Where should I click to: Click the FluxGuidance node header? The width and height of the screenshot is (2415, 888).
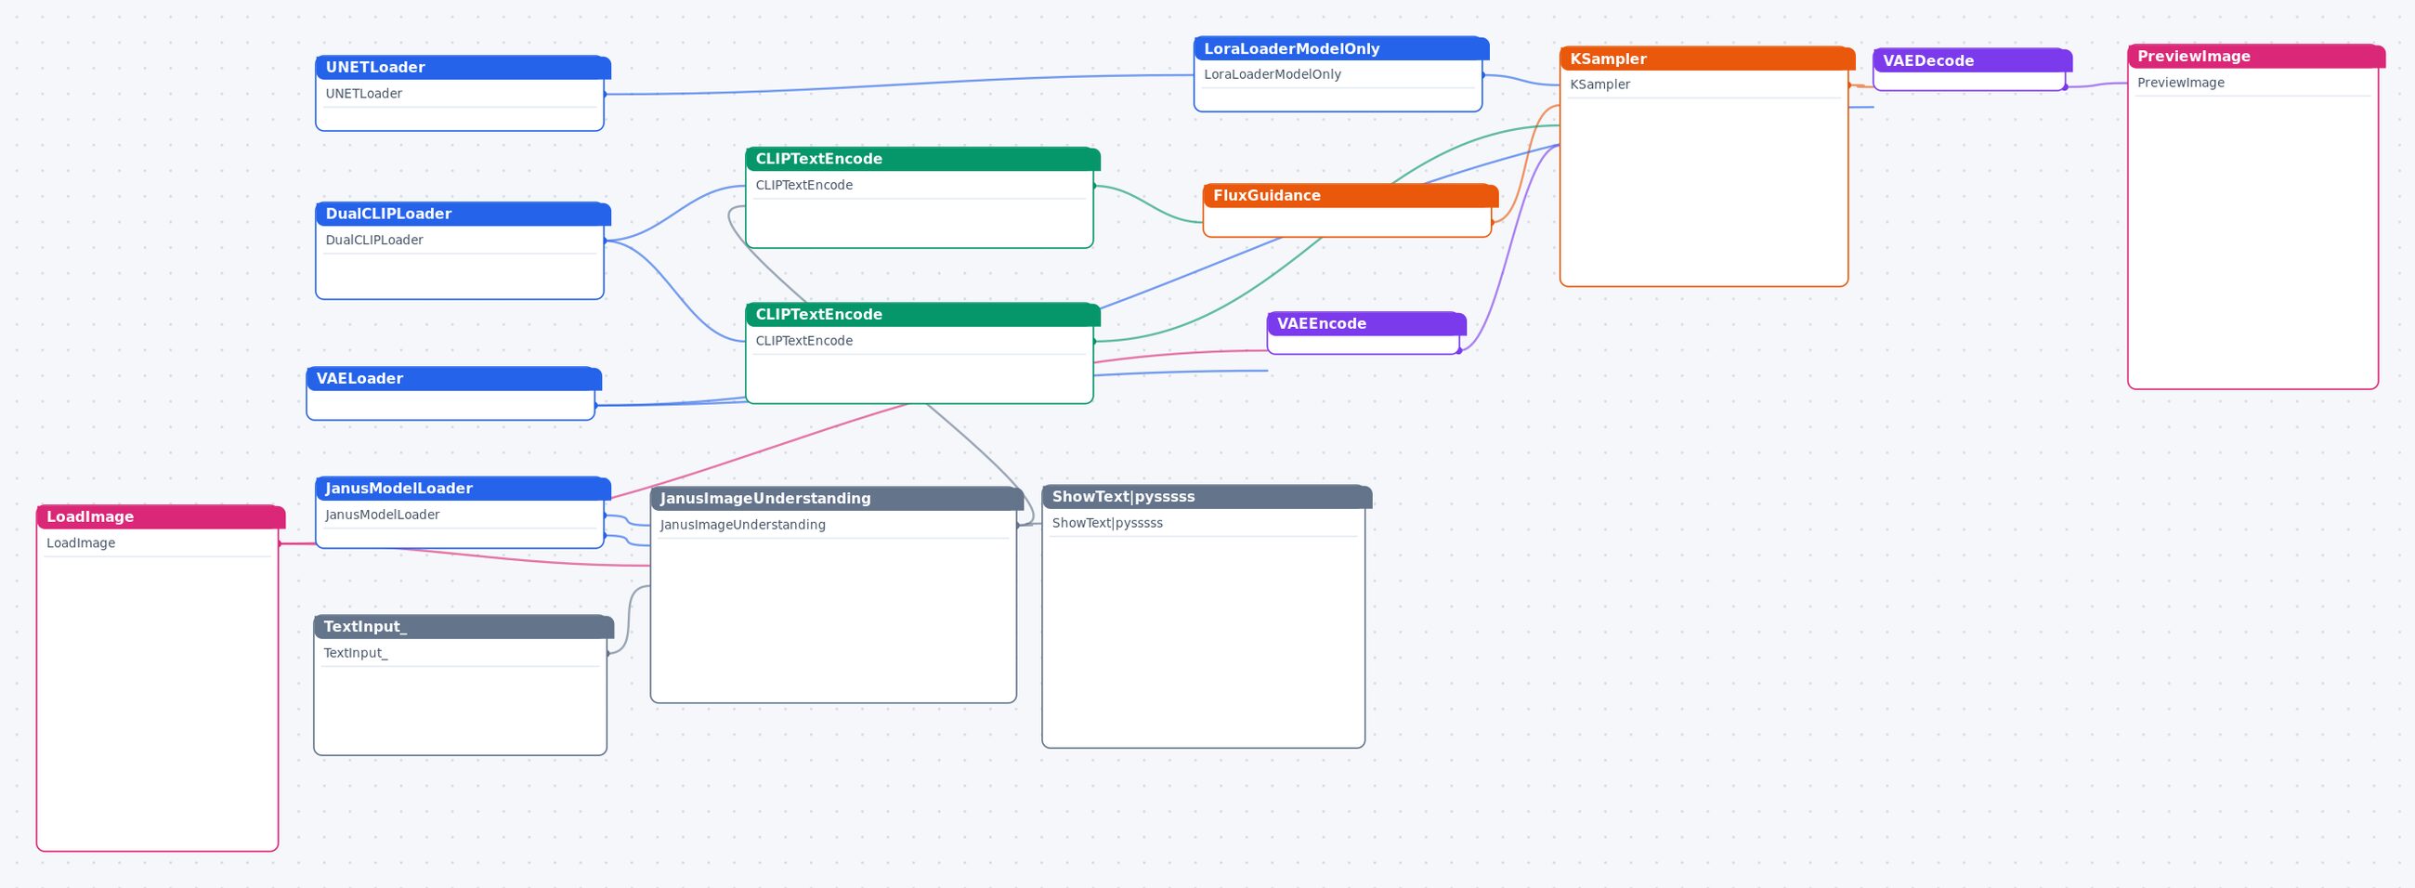click(1351, 196)
